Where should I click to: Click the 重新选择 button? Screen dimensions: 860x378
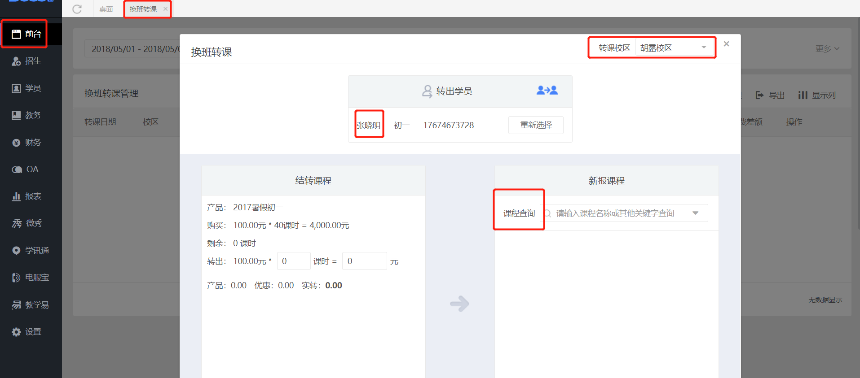(x=536, y=125)
